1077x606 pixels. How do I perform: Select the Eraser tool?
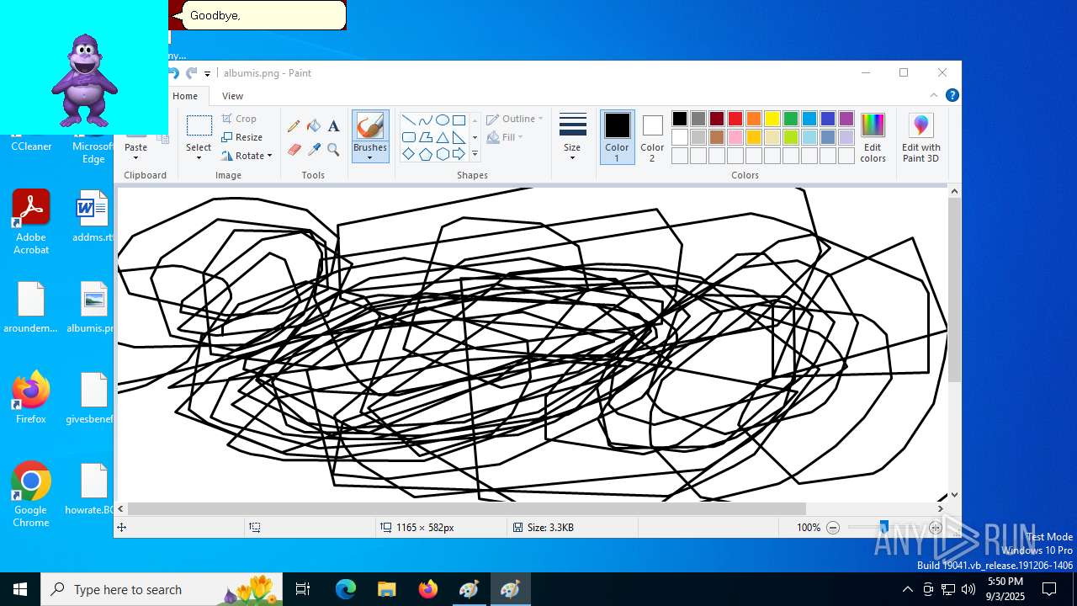coord(294,150)
